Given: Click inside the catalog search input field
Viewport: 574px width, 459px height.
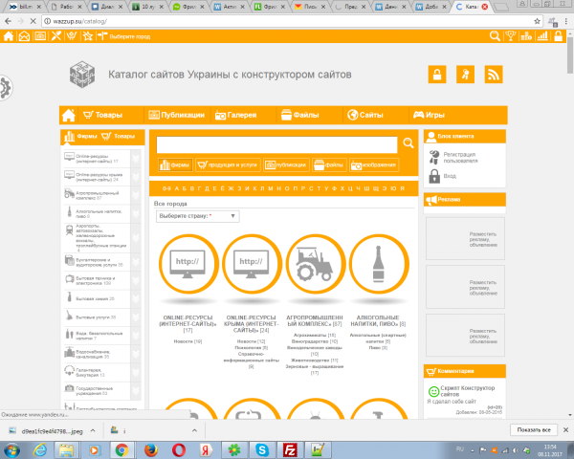Looking at the screenshot, I should tap(276, 144).
